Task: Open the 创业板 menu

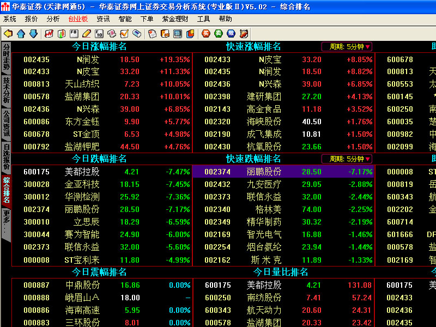Action: (78, 19)
